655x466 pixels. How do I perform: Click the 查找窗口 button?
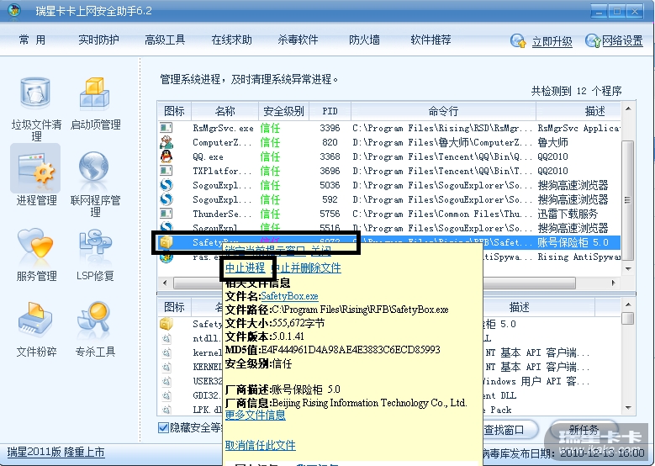[505, 429]
